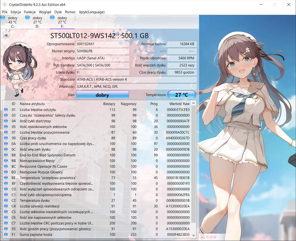The height and width of the screenshot is (241, 296).
Task: Click the Interfejs field UASP (Serial ATA)
Action: click(102, 58)
